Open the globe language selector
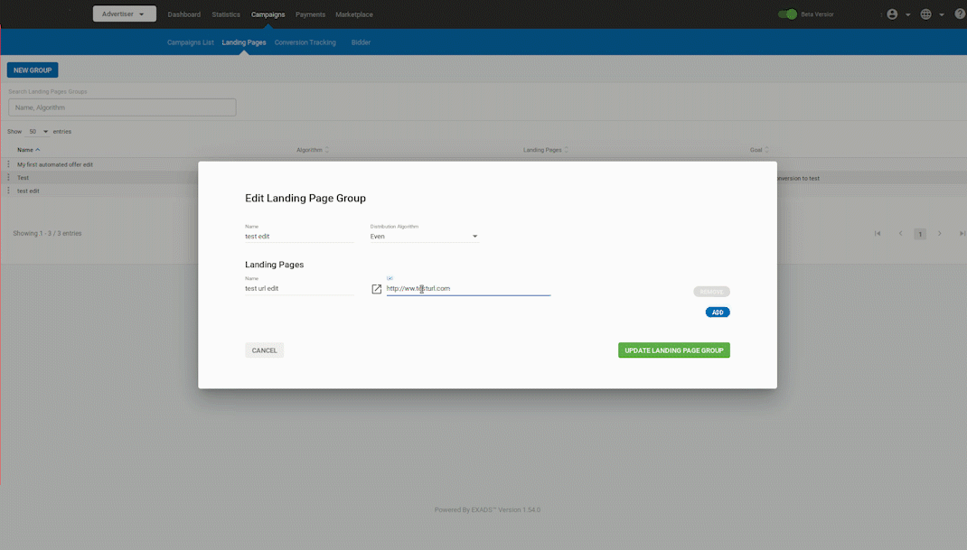 925,14
